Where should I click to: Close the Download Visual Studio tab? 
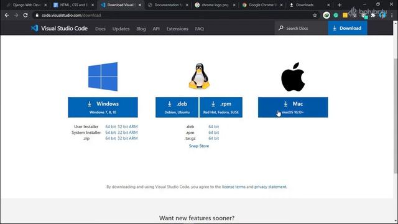tap(140, 5)
